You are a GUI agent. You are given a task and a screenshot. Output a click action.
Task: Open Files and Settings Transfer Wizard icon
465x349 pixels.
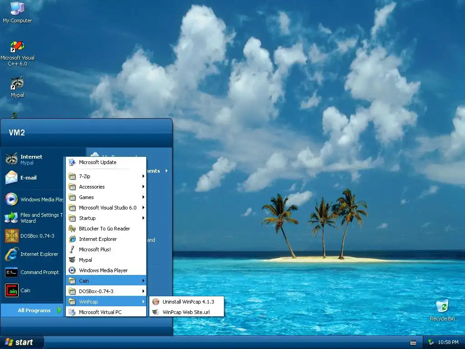[11, 218]
